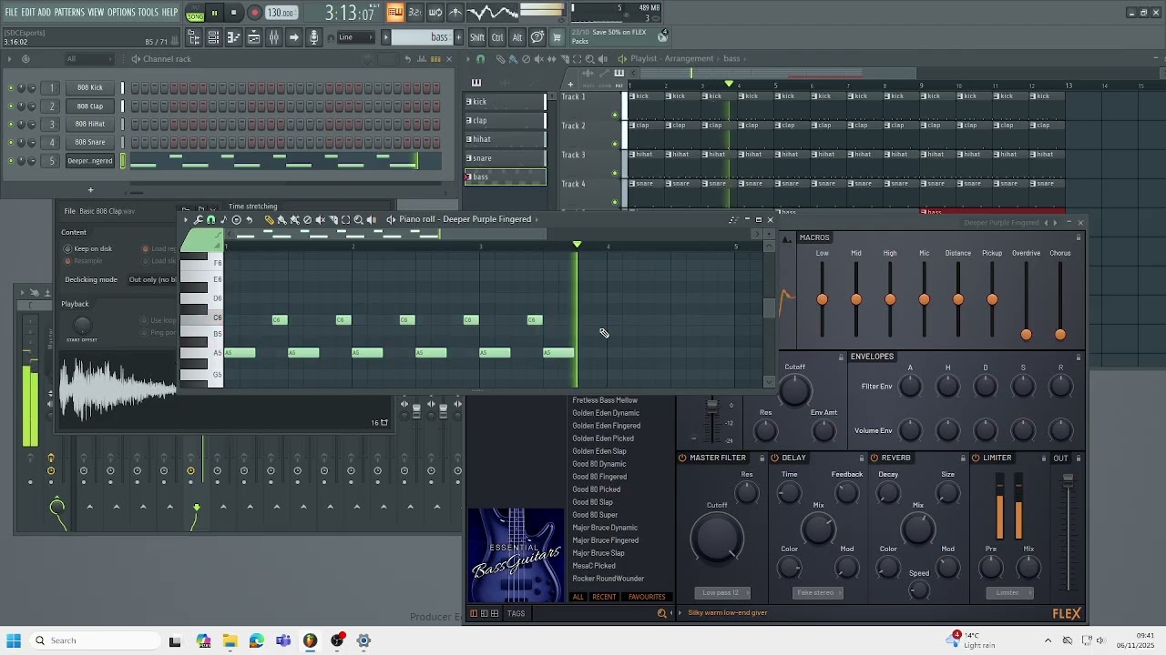Toggle the Playlist snap magnet
This screenshot has height=655, width=1166.
coord(481,59)
